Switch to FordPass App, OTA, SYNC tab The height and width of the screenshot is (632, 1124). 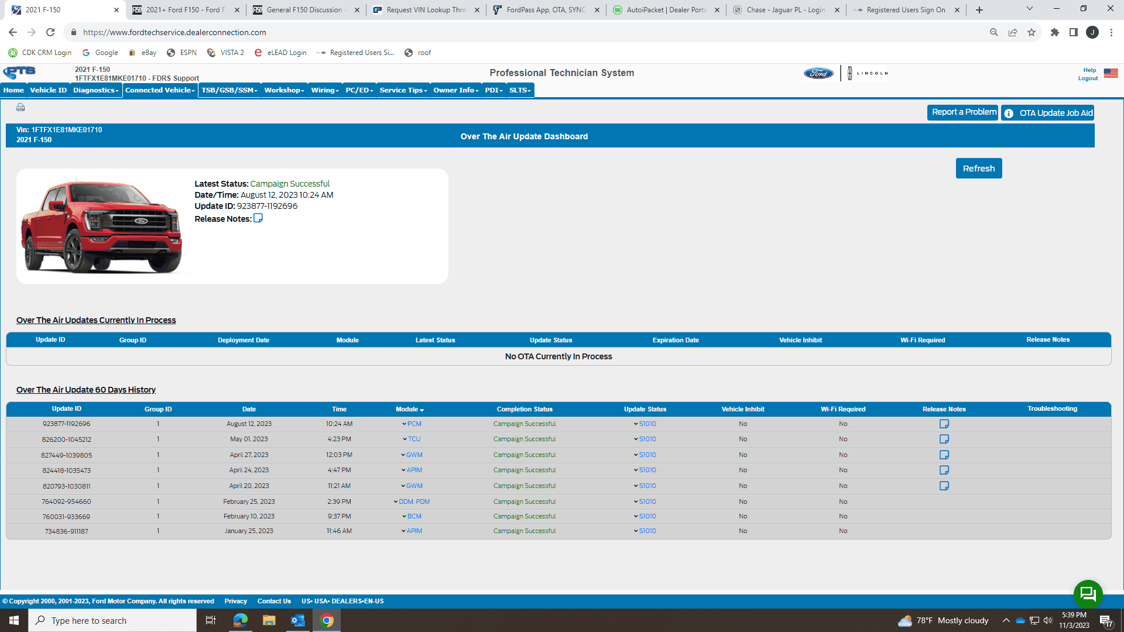[x=546, y=10]
